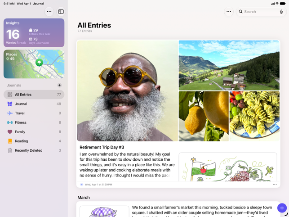The image size is (289, 217).
Task: Open the Places map card
Action: [x=34, y=64]
